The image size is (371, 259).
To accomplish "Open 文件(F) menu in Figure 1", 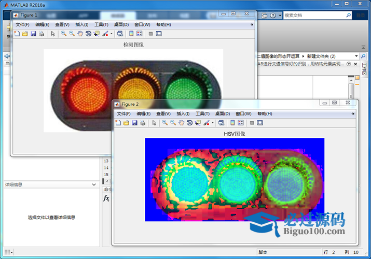I will (22, 24).
